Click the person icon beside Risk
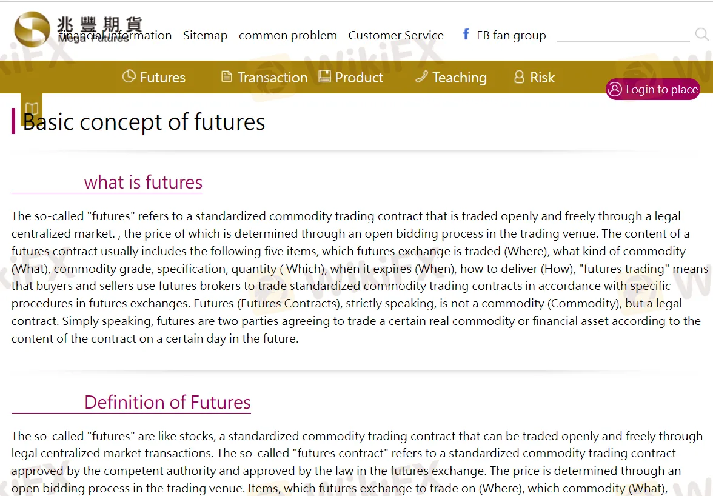The height and width of the screenshot is (496, 713). pos(518,77)
